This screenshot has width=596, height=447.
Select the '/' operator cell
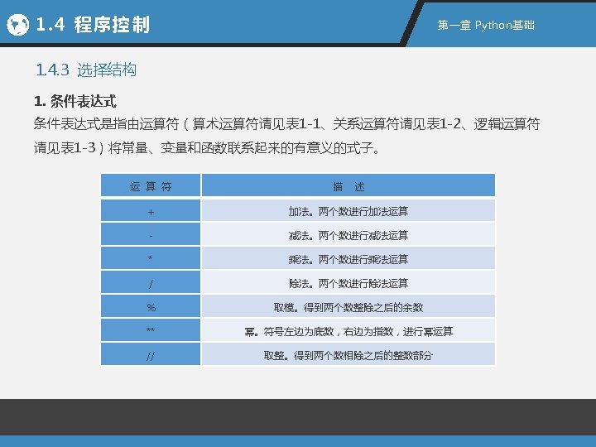click(x=151, y=282)
